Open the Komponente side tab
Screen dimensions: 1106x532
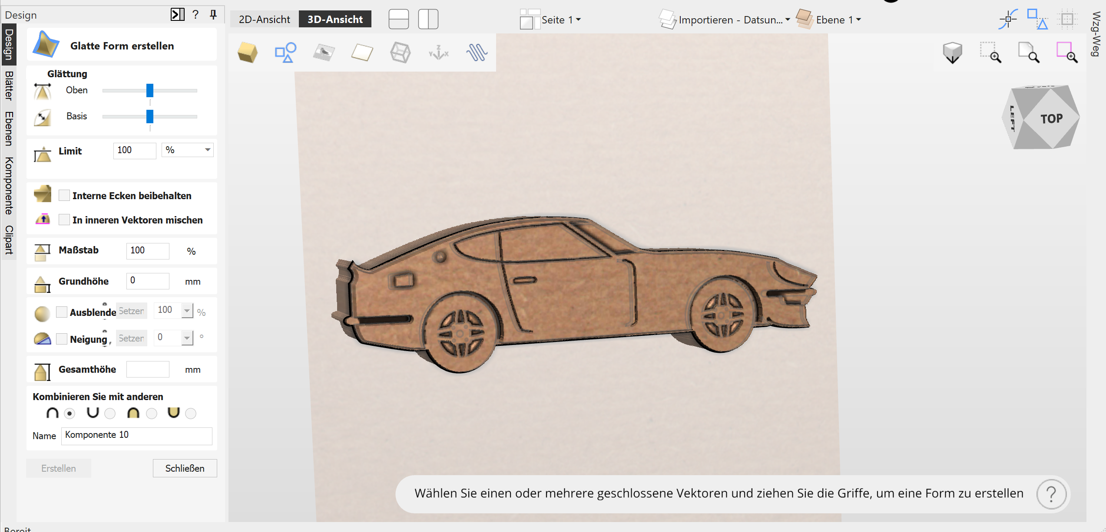point(9,186)
